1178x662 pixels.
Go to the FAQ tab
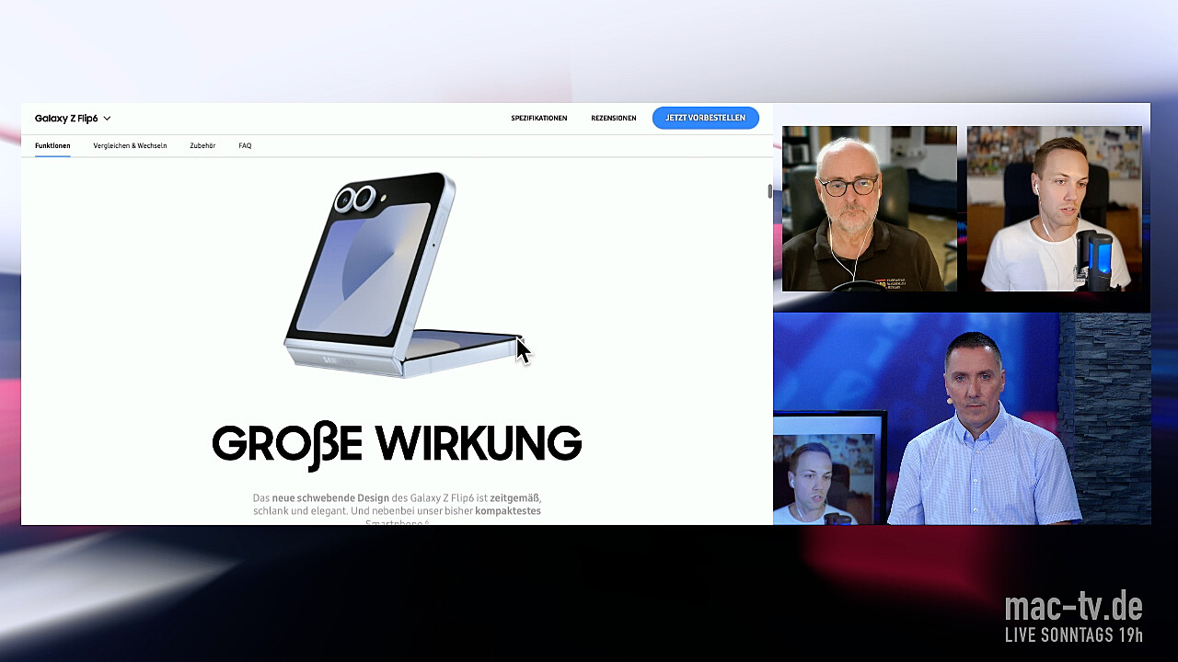(245, 146)
